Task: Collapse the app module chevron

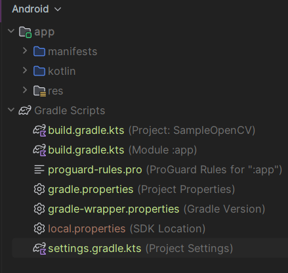Action: coord(11,31)
